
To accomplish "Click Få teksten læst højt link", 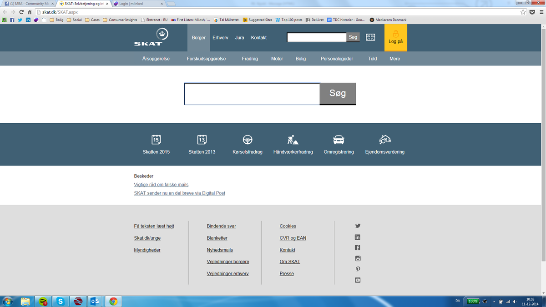I will point(154,226).
